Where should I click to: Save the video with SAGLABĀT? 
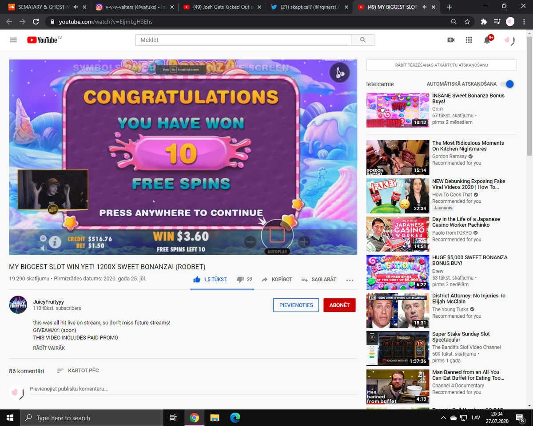[x=319, y=280]
